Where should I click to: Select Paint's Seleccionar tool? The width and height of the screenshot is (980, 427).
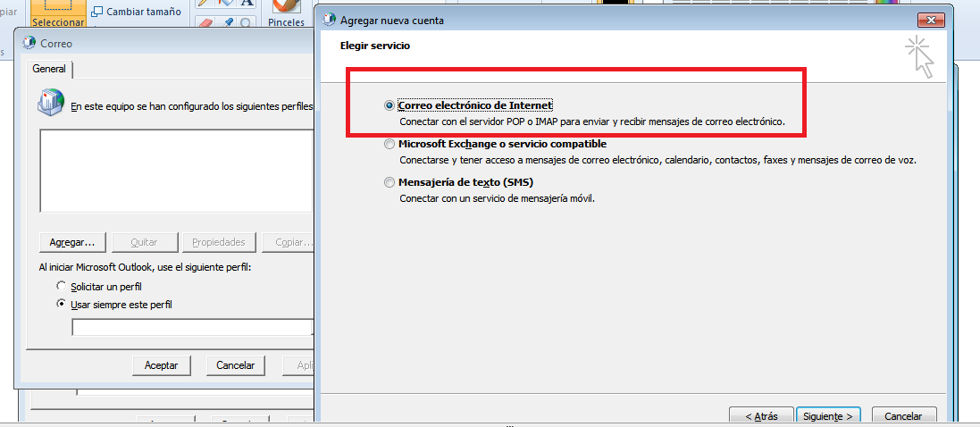58,14
